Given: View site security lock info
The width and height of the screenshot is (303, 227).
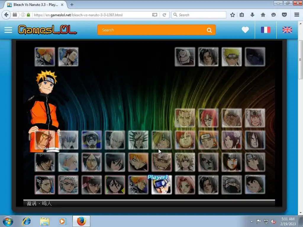Looking at the screenshot, I should 28,15.
